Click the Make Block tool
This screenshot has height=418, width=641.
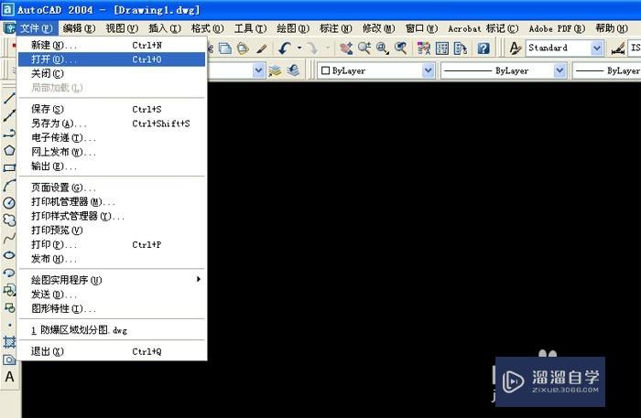[x=9, y=307]
